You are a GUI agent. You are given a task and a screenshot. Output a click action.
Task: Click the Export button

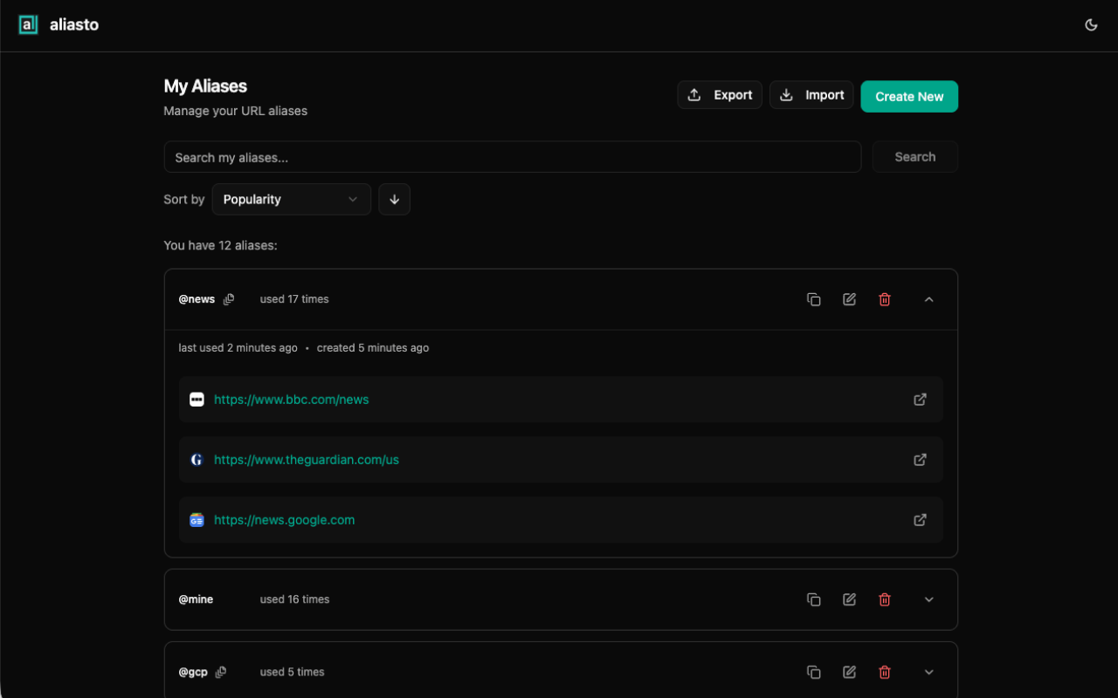[720, 95]
